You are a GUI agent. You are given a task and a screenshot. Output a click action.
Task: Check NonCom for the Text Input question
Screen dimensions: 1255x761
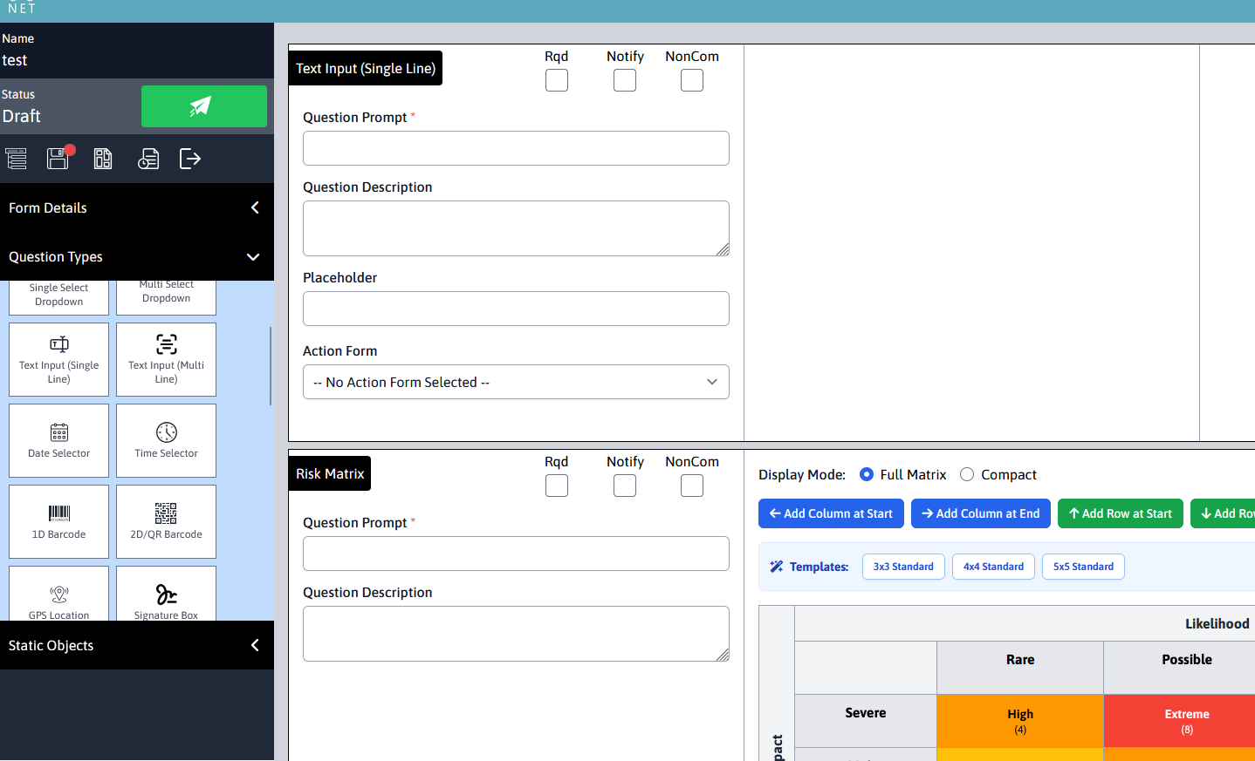coord(691,80)
